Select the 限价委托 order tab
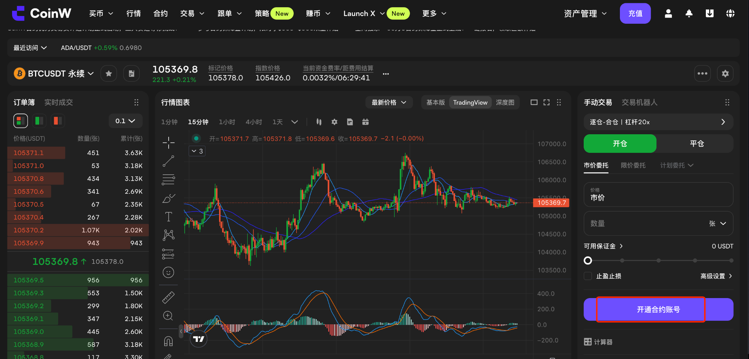The height and width of the screenshot is (359, 749). tap(633, 165)
